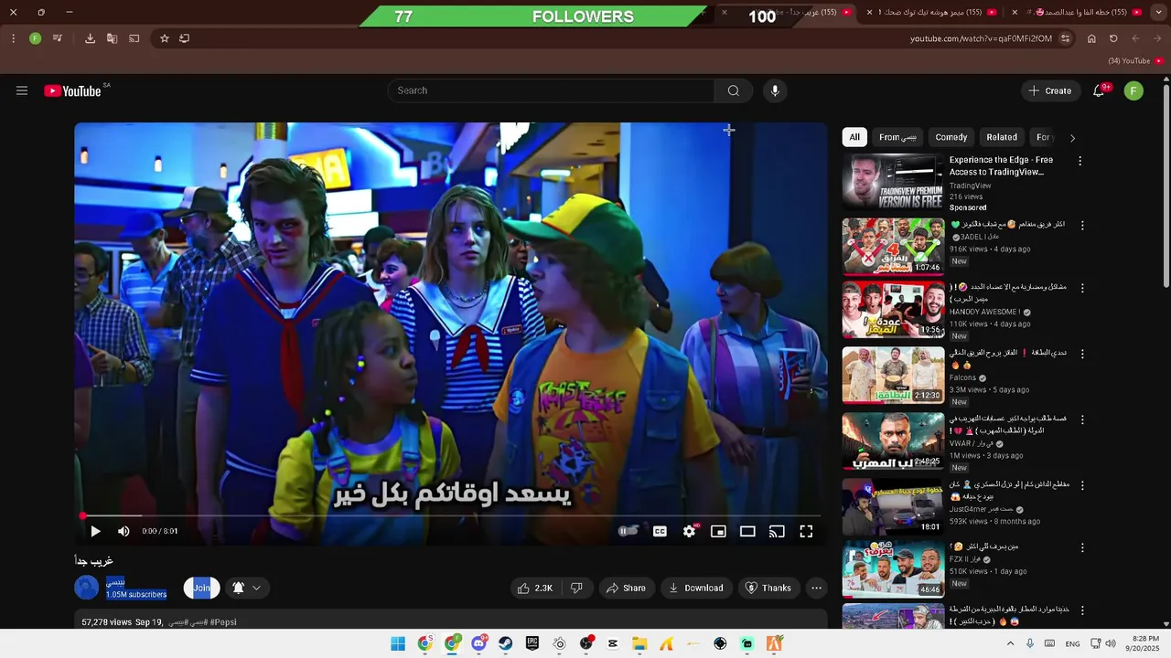
Task: Open options for the HANDDY AWESOME video
Action: [x=1082, y=288]
